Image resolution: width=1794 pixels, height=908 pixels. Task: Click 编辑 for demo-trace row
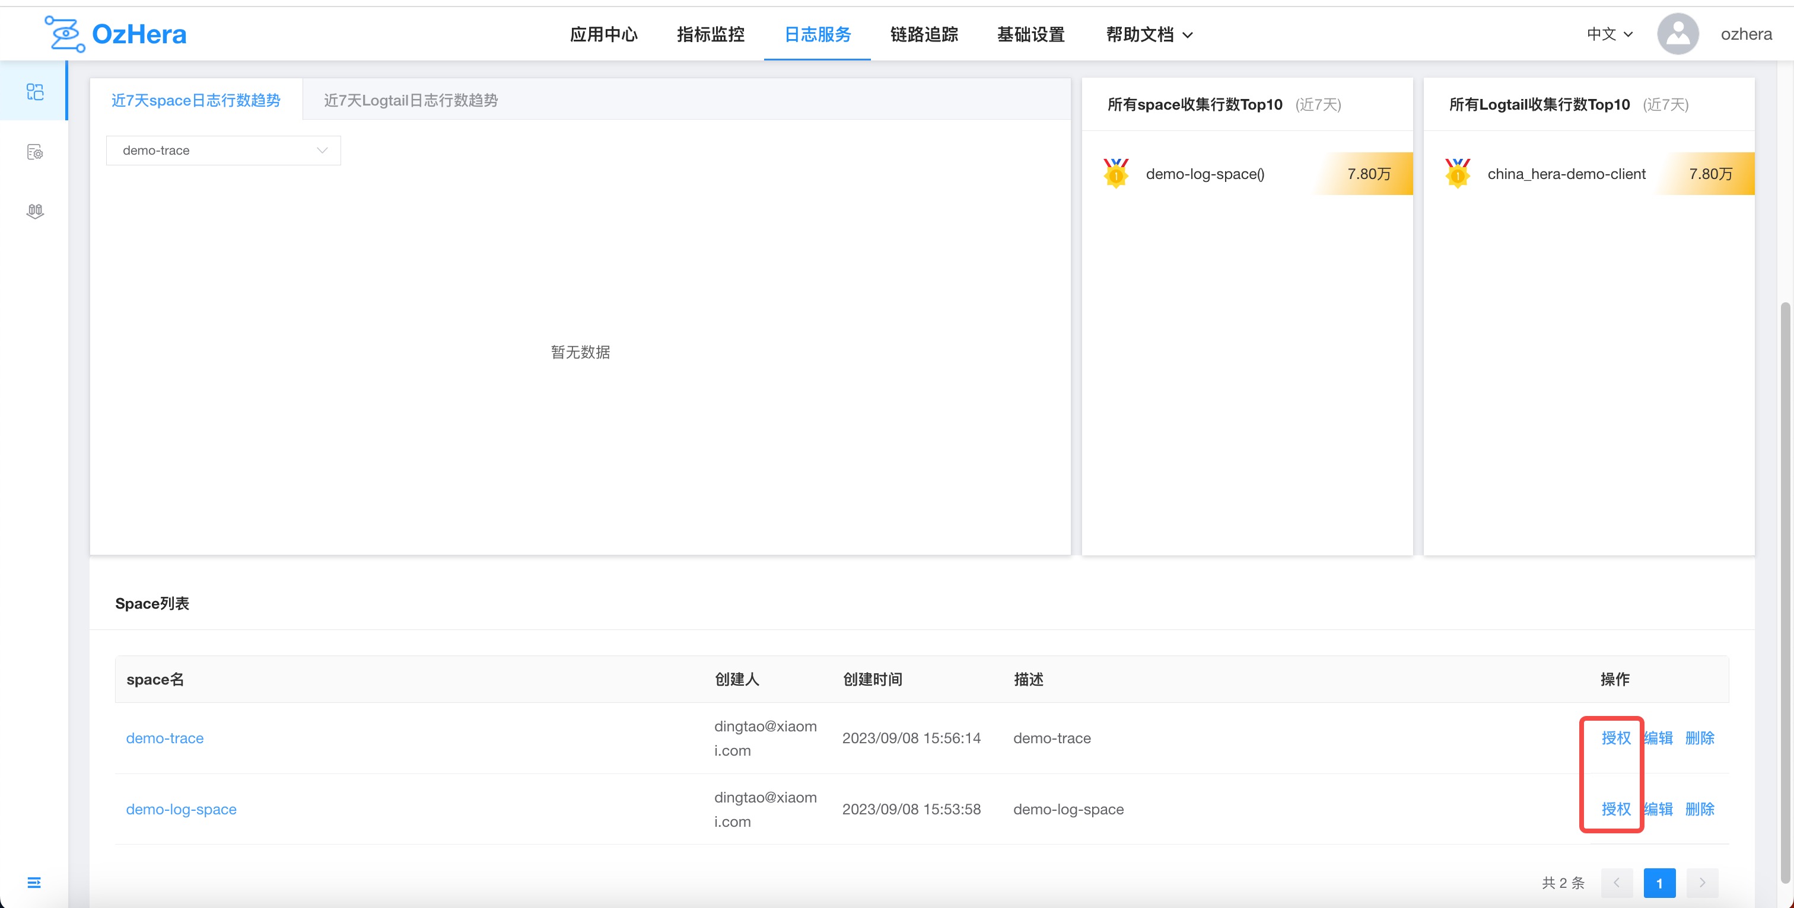pyautogui.click(x=1658, y=738)
